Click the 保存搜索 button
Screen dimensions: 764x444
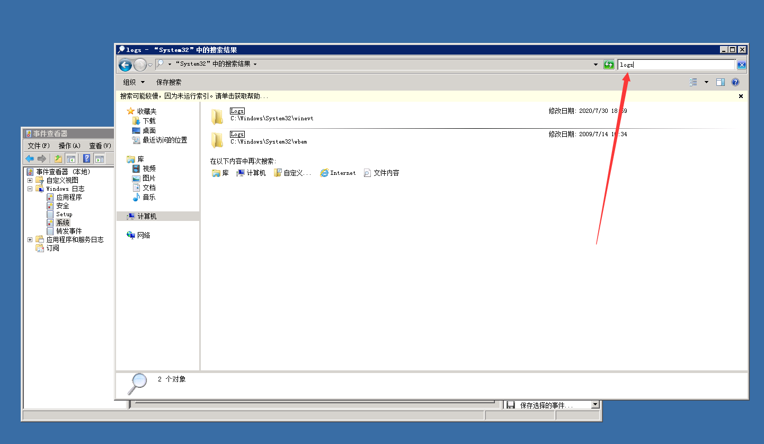(168, 82)
